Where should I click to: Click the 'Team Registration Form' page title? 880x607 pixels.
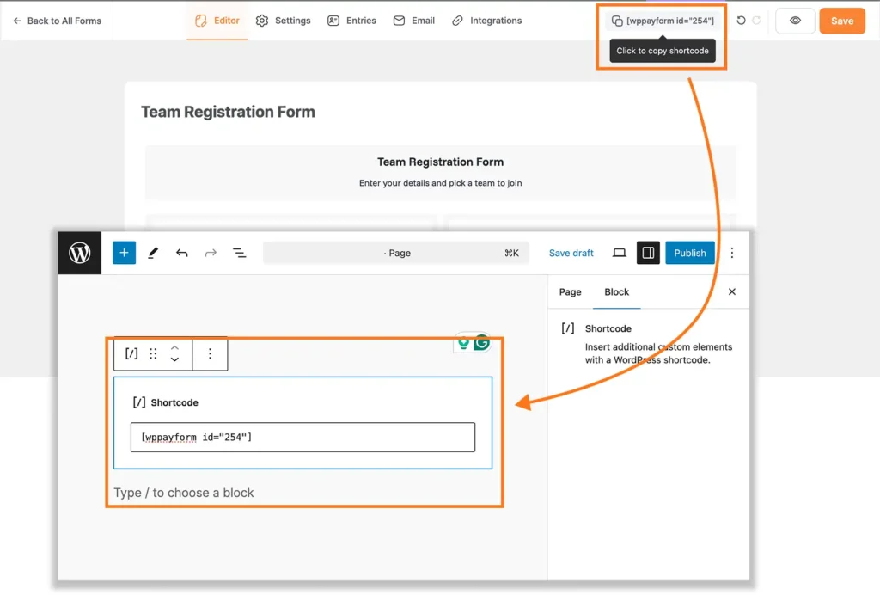(x=228, y=112)
